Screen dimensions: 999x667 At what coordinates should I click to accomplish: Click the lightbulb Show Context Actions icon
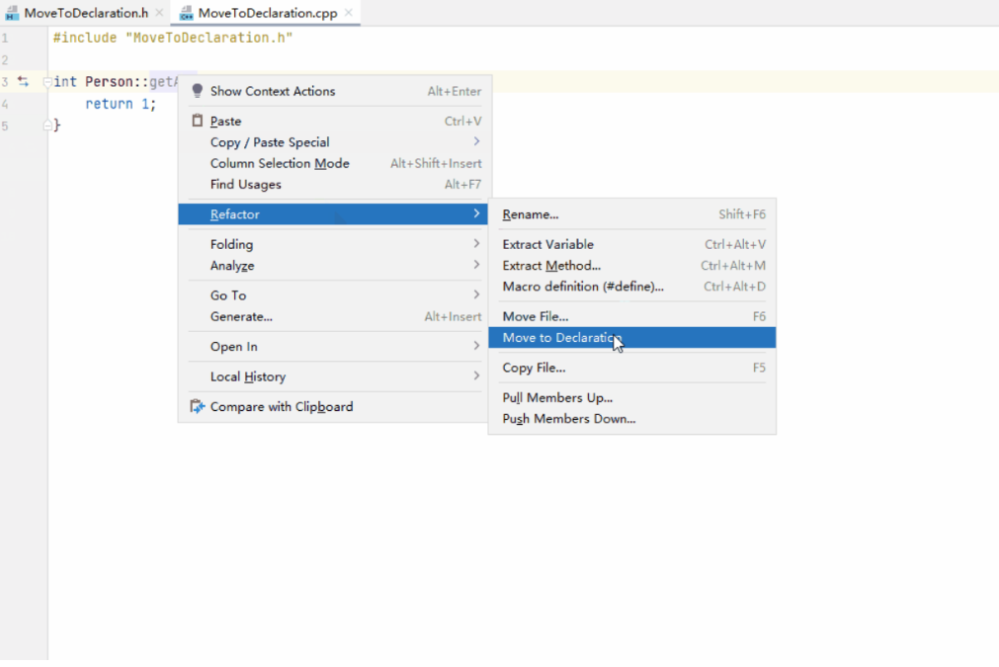pos(197,91)
